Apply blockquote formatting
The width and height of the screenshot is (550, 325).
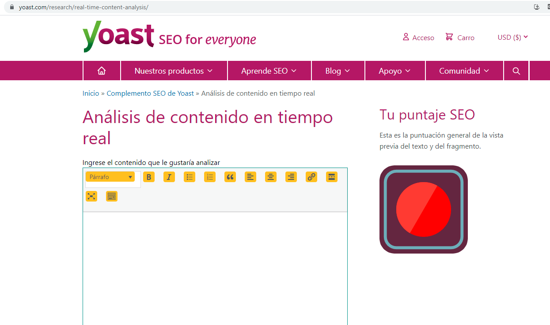[230, 177]
